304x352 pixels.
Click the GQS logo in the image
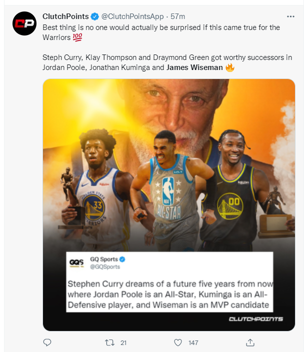pos(76,262)
